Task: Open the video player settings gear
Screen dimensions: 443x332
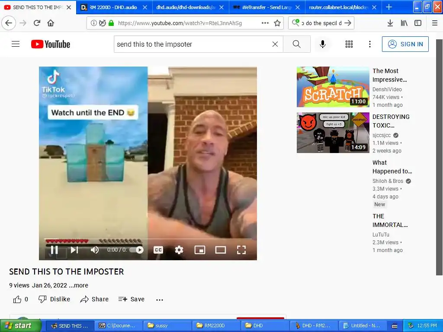Action: [x=179, y=250]
